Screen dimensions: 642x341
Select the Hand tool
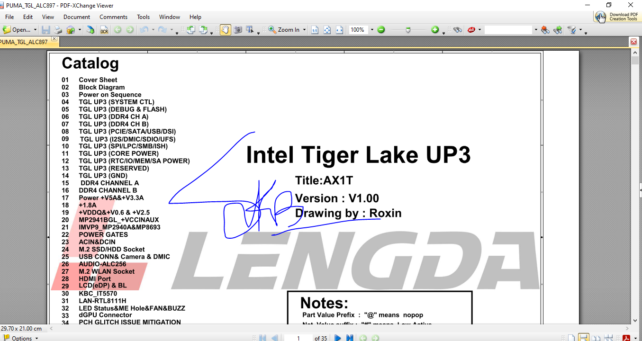click(225, 30)
